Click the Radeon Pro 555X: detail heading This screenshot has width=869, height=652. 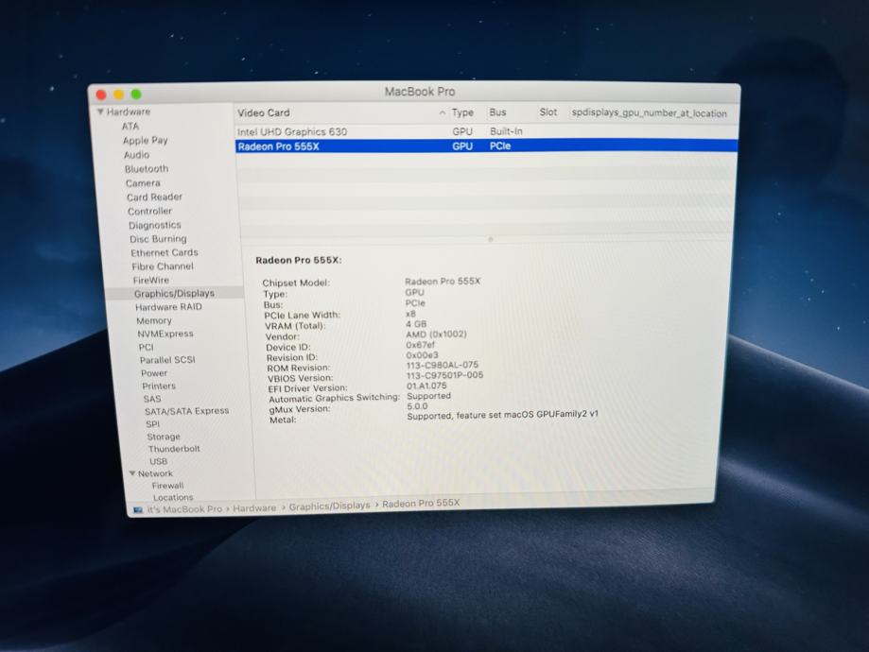tap(299, 260)
